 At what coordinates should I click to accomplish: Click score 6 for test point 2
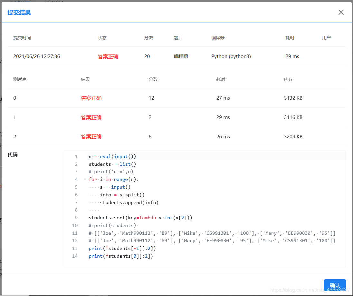[150, 137]
